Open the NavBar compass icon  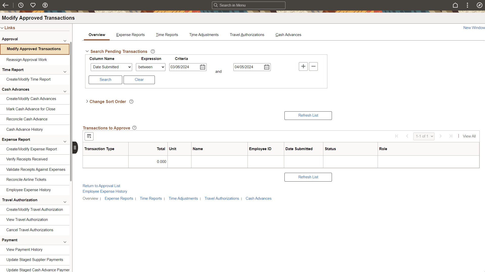click(x=479, y=5)
